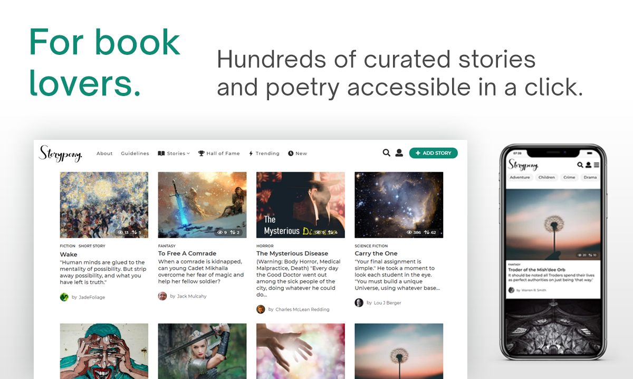Open the New stories page
Screen dimensions: 633x379
coord(298,154)
